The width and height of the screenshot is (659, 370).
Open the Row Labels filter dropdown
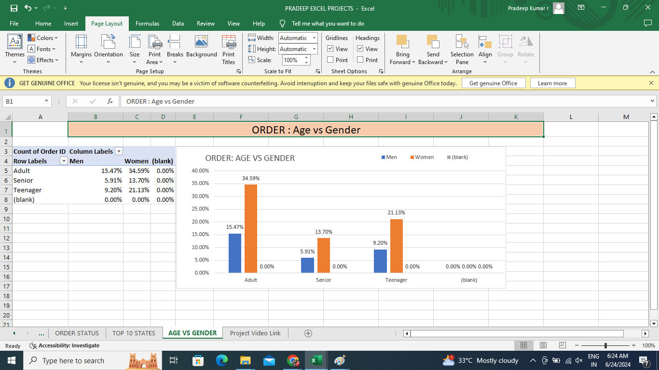[63, 161]
